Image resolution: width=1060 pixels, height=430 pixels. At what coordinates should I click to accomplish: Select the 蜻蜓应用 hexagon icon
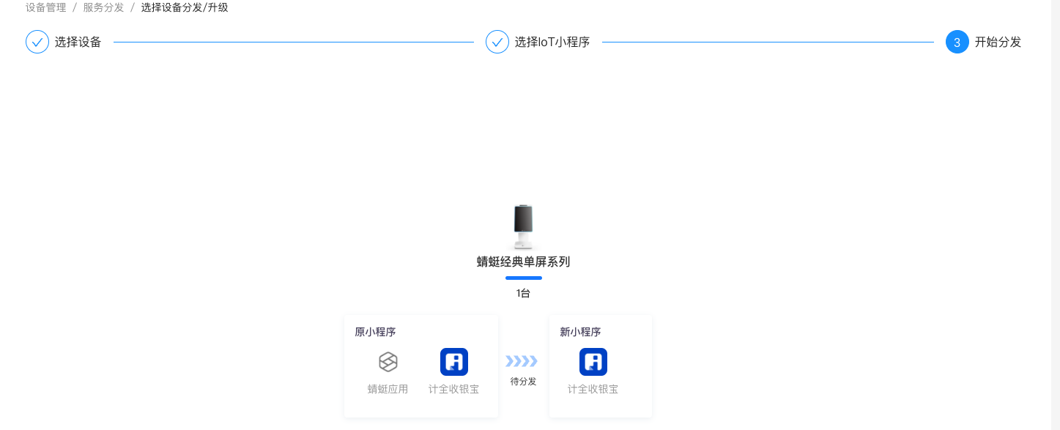pos(388,361)
